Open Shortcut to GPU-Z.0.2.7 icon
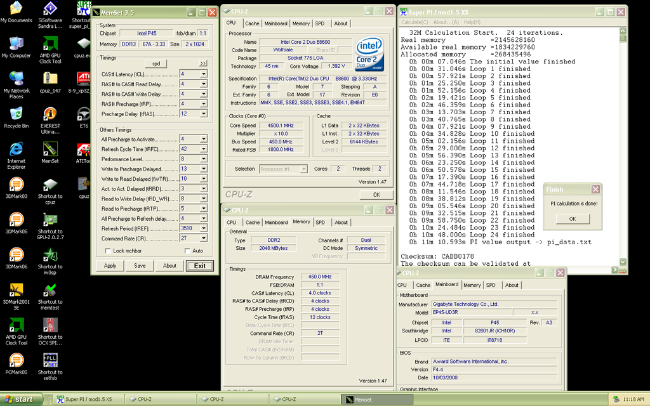The width and height of the screenshot is (650, 406). point(50,226)
